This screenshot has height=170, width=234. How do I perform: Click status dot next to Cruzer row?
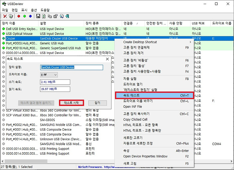[x=4, y=38]
